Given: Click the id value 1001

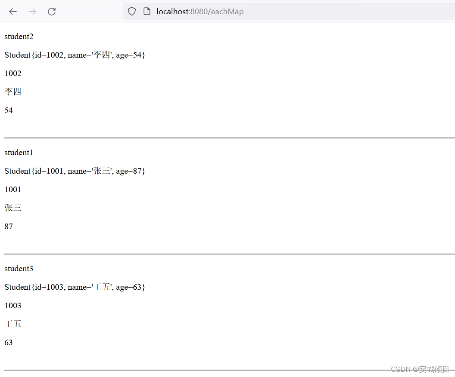Looking at the screenshot, I should 13,190.
